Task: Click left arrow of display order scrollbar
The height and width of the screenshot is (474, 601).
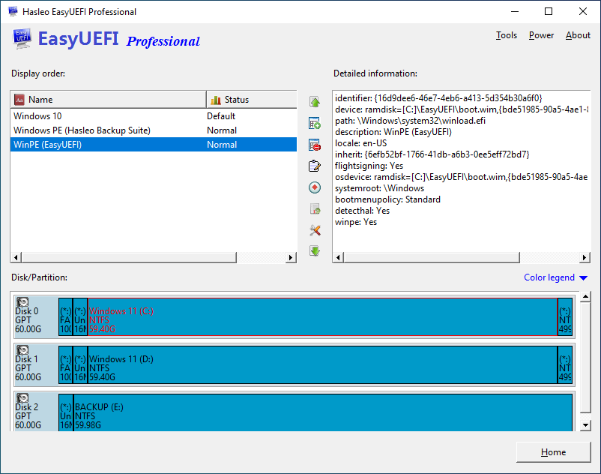Action: pos(16,257)
